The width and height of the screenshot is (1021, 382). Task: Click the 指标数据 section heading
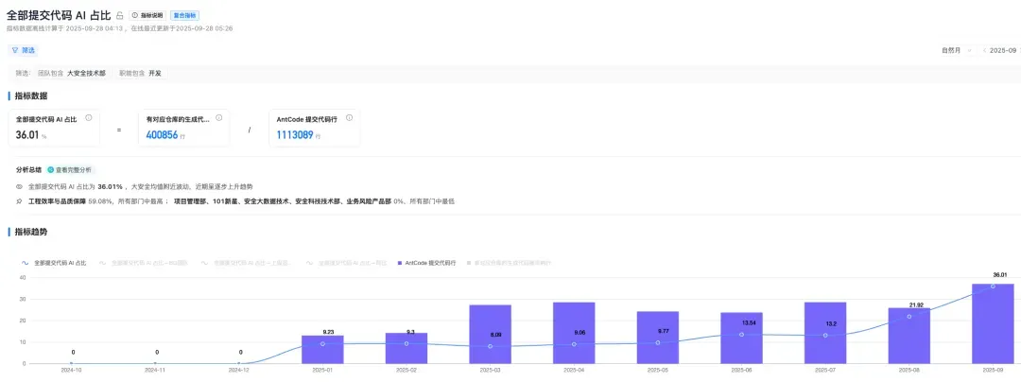(31, 96)
